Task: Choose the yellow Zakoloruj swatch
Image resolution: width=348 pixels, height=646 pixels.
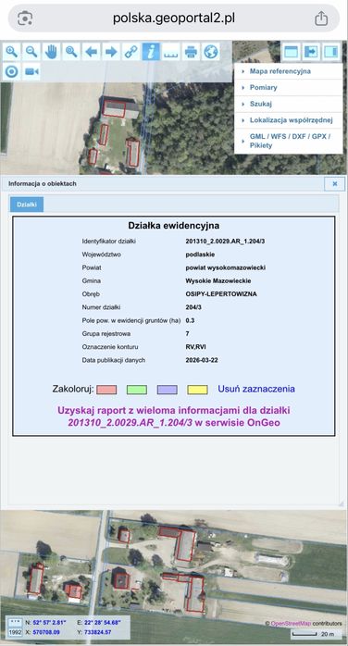Action: [x=197, y=390]
